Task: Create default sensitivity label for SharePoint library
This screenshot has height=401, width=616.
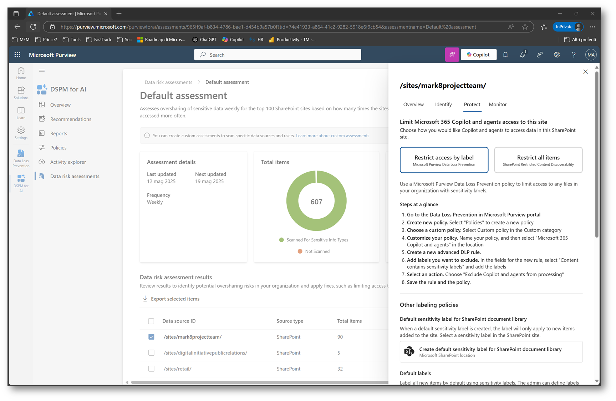Action: [491, 352]
